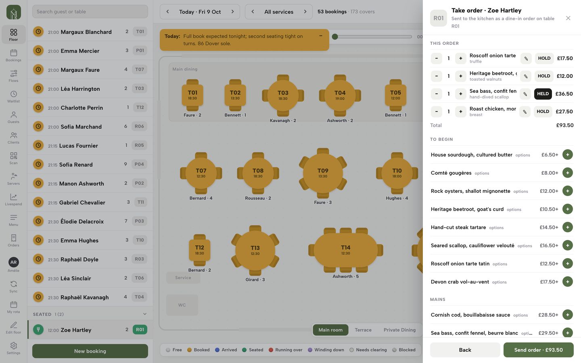Image resolution: width=581 pixels, height=363 pixels.
Task: Move the timeline slider handle
Action: pos(335,37)
